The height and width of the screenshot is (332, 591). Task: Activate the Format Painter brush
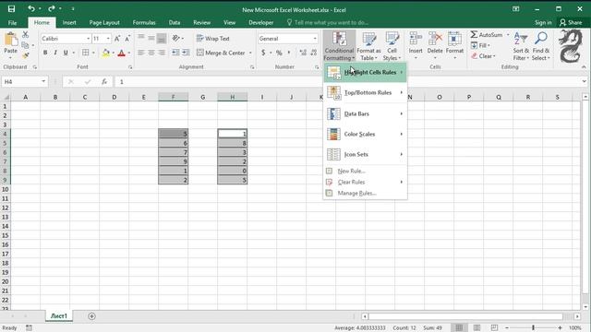coord(25,55)
